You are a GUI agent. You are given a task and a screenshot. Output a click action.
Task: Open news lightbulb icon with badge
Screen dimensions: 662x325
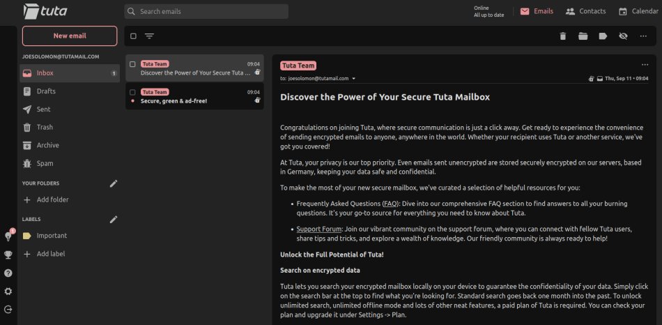point(8,236)
